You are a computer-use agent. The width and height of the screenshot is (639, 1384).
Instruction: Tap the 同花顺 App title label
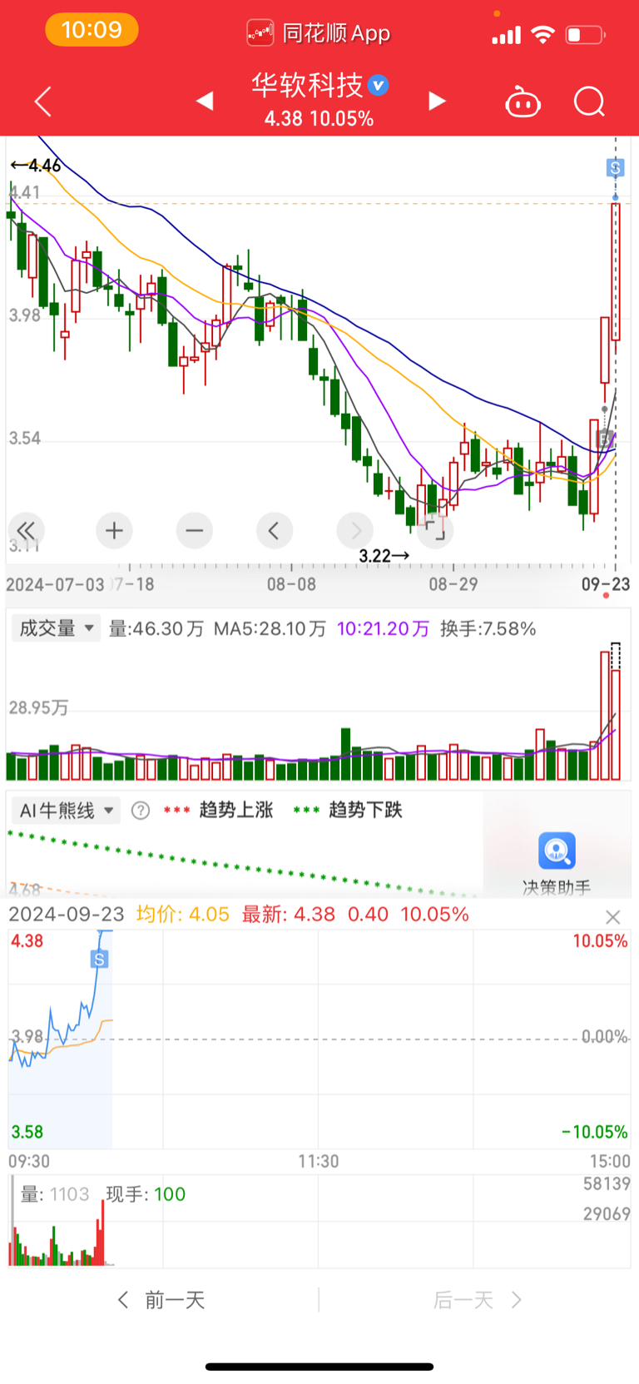pyautogui.click(x=336, y=33)
